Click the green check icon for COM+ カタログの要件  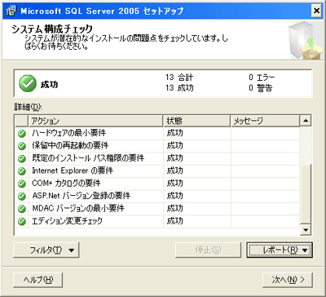click(x=21, y=184)
